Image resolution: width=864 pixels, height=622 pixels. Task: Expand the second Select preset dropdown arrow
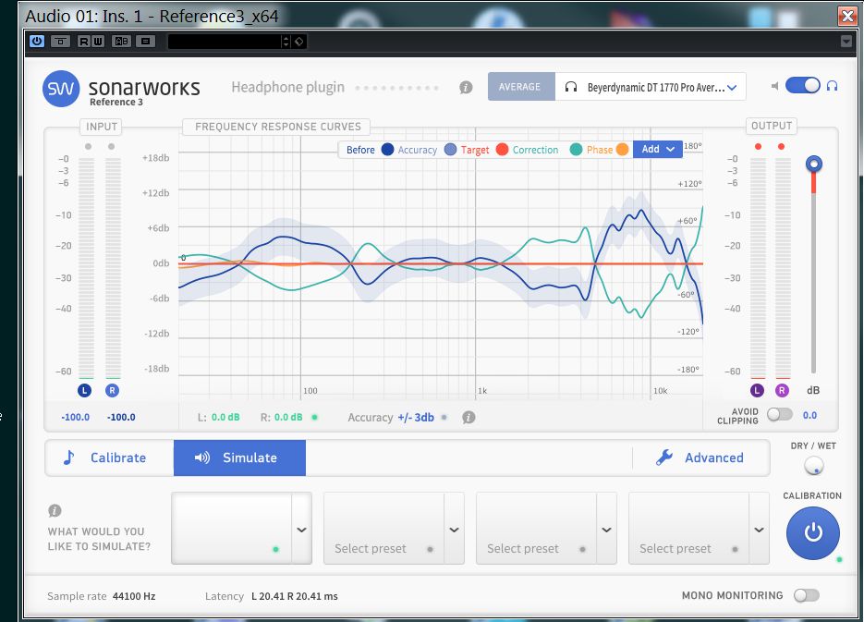click(x=454, y=530)
